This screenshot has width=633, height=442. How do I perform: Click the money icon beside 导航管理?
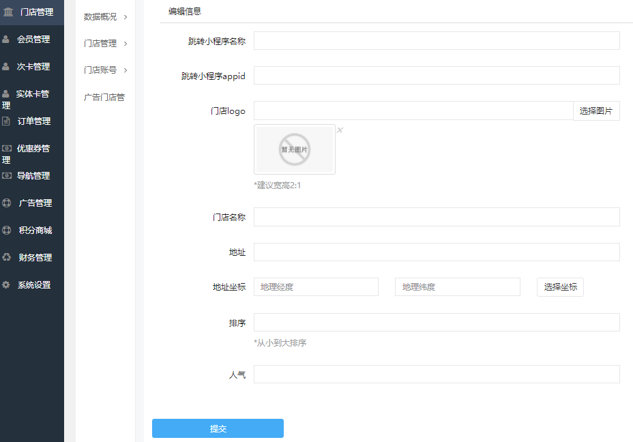(6, 175)
